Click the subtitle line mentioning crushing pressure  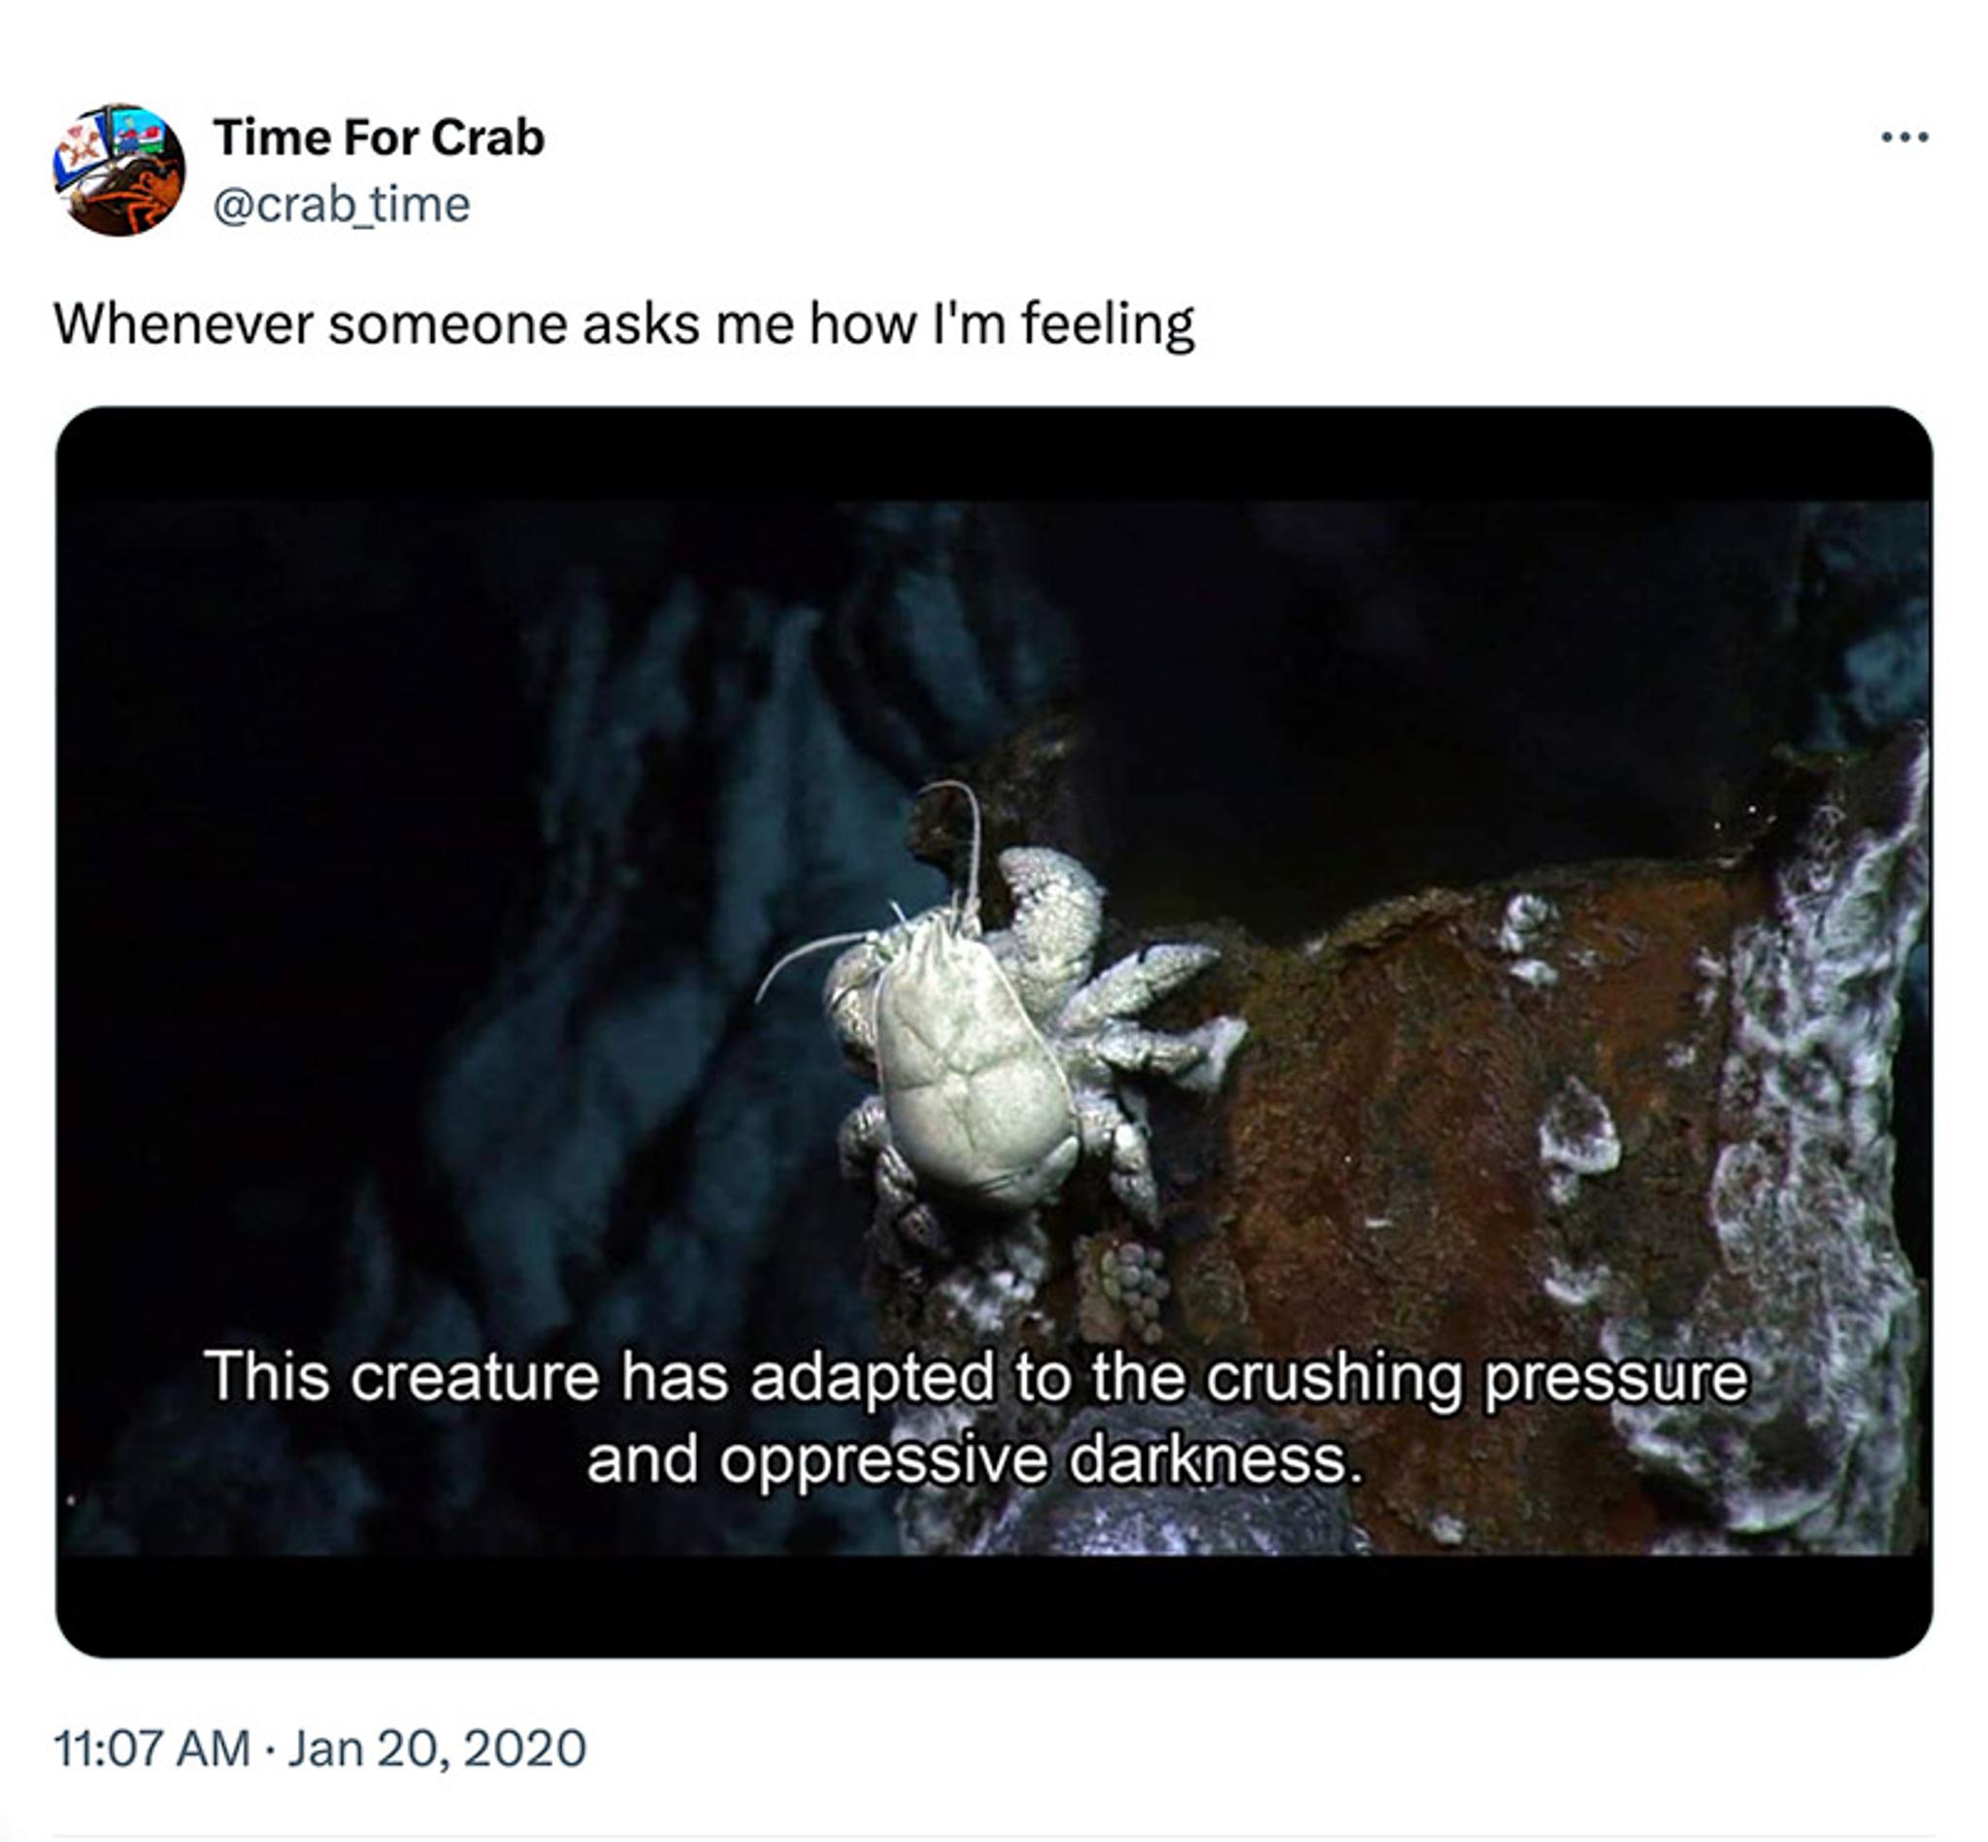click(x=976, y=1378)
